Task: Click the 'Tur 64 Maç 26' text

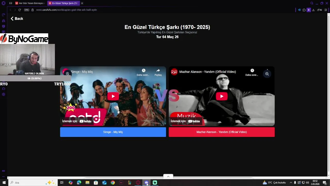Action: pyautogui.click(x=167, y=37)
